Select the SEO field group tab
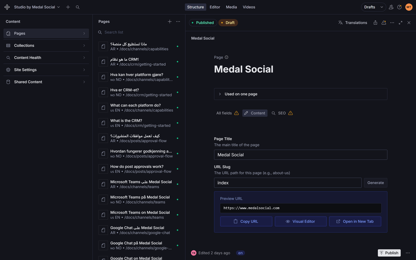The width and height of the screenshot is (416, 260). point(282,113)
